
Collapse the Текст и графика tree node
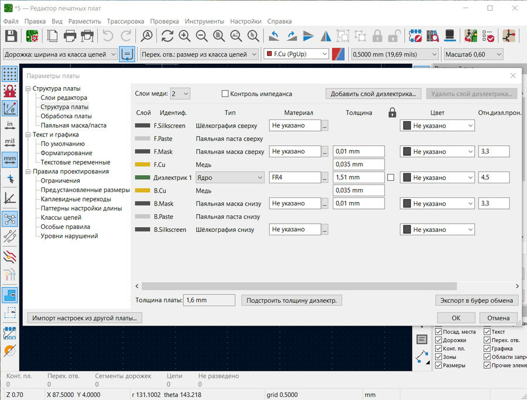coord(28,135)
